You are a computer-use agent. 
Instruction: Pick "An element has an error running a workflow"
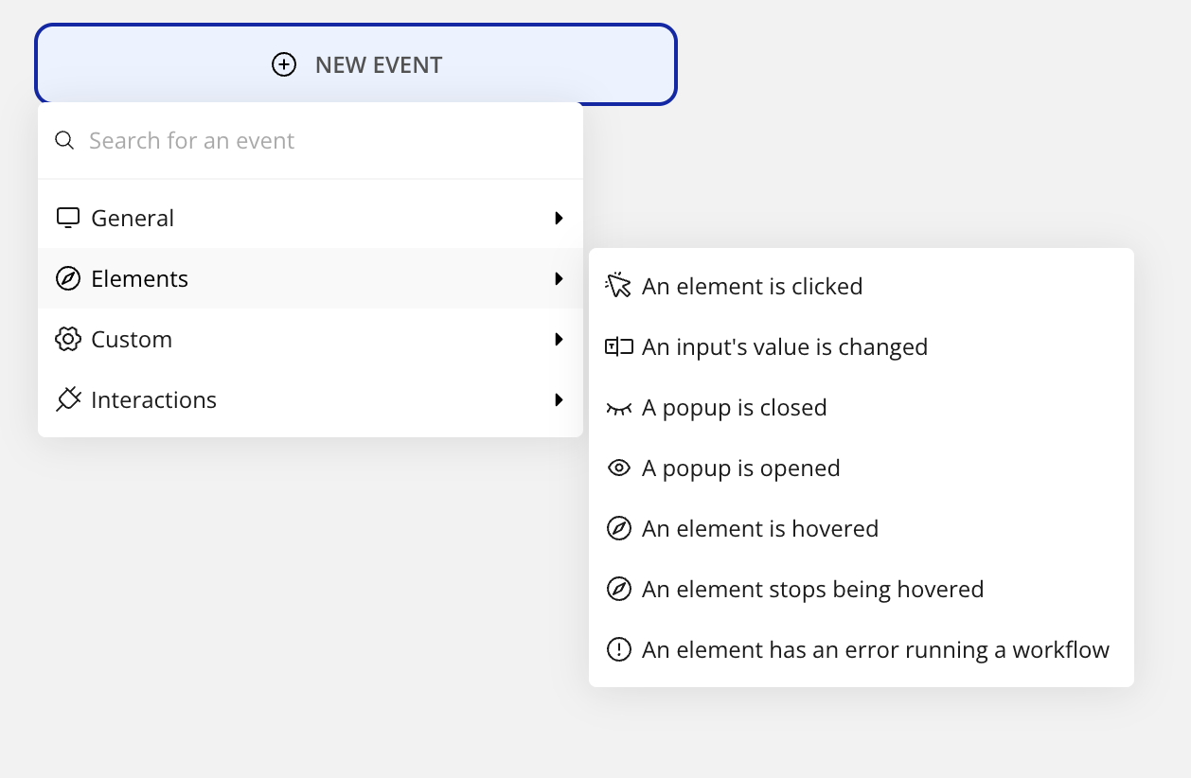pyautogui.click(x=875, y=650)
